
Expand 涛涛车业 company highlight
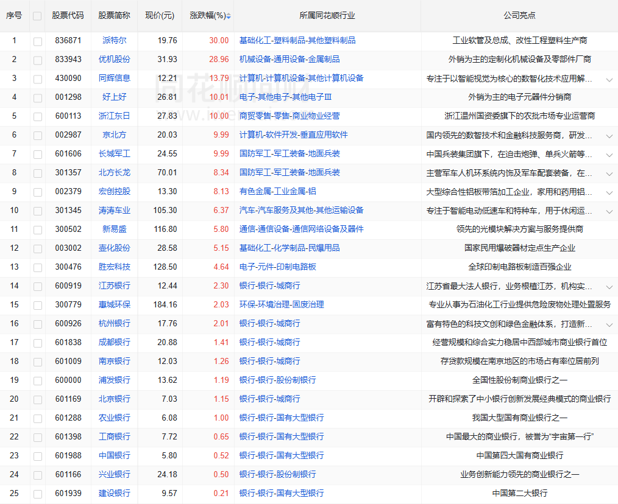point(609,212)
